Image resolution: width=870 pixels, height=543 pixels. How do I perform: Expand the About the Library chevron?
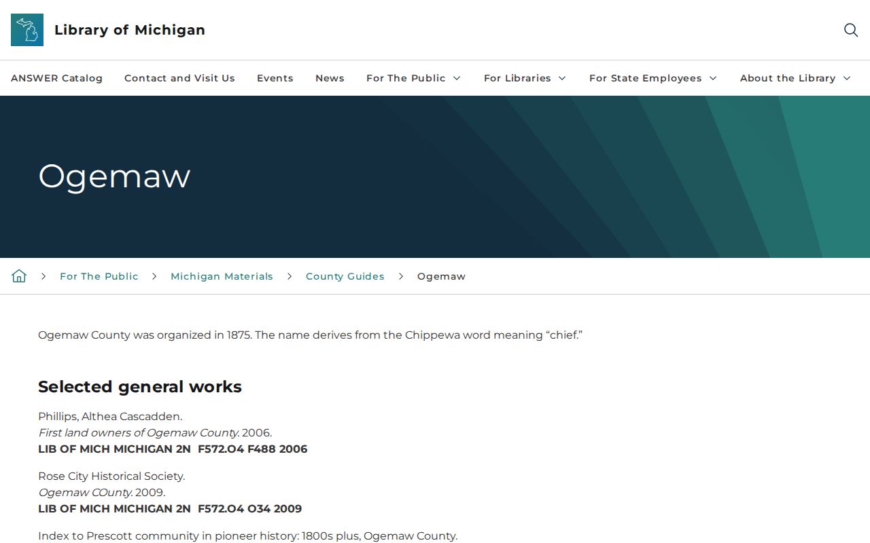(x=847, y=78)
